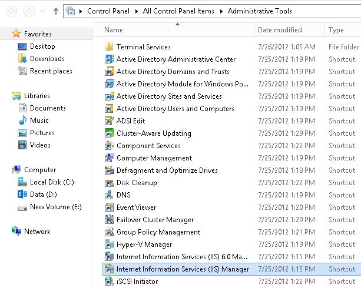Click Cluster-Aware Updating date 7/25/2012 1:29 PM
This screenshot has width=361, height=288.
(x=286, y=133)
